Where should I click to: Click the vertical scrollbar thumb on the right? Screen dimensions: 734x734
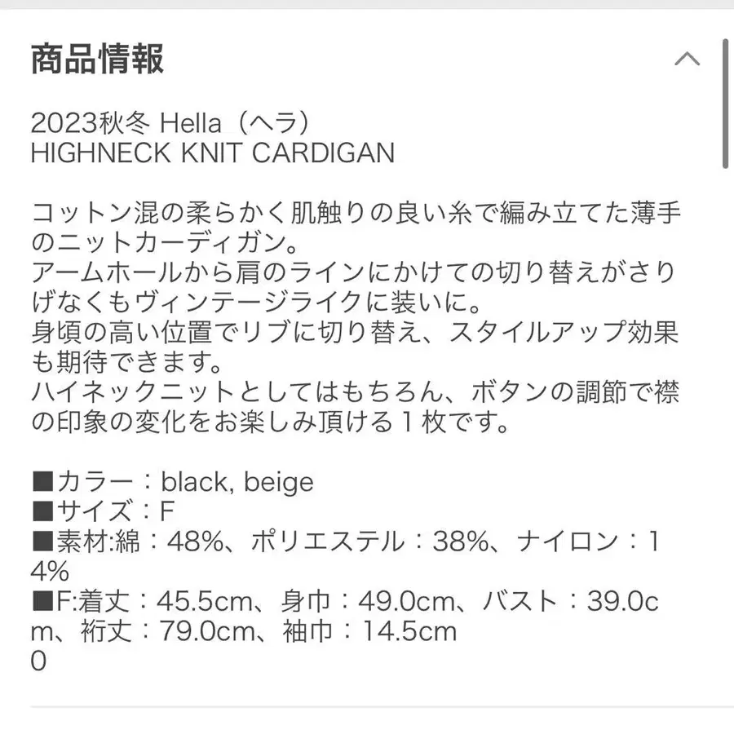pyautogui.click(x=725, y=102)
